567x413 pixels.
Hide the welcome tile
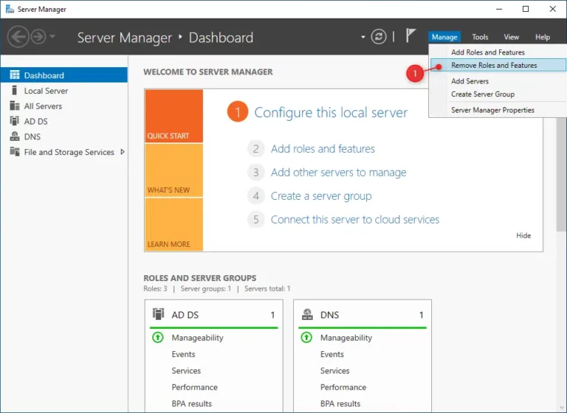pos(523,235)
